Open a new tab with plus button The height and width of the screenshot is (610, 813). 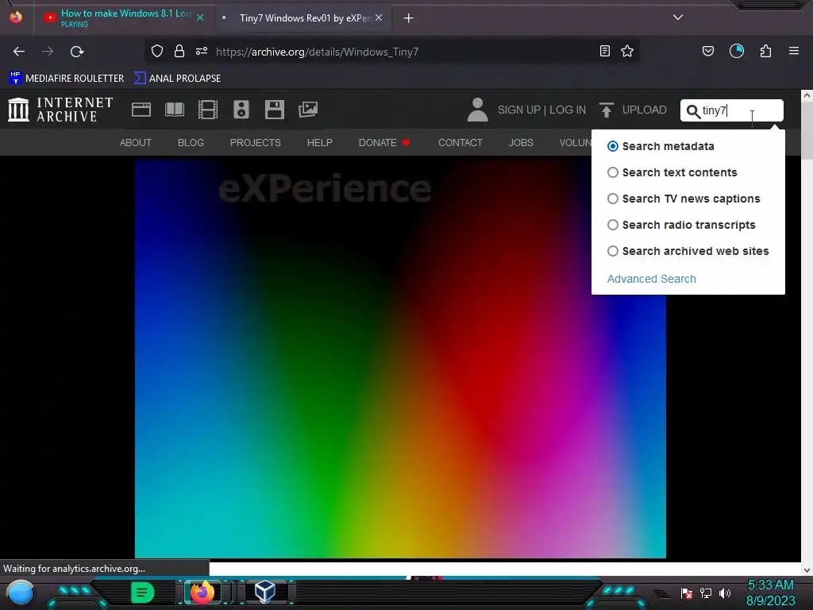[x=409, y=18]
